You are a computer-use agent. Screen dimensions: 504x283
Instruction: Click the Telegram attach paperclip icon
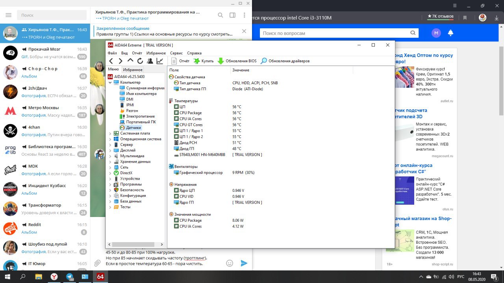pos(97,263)
